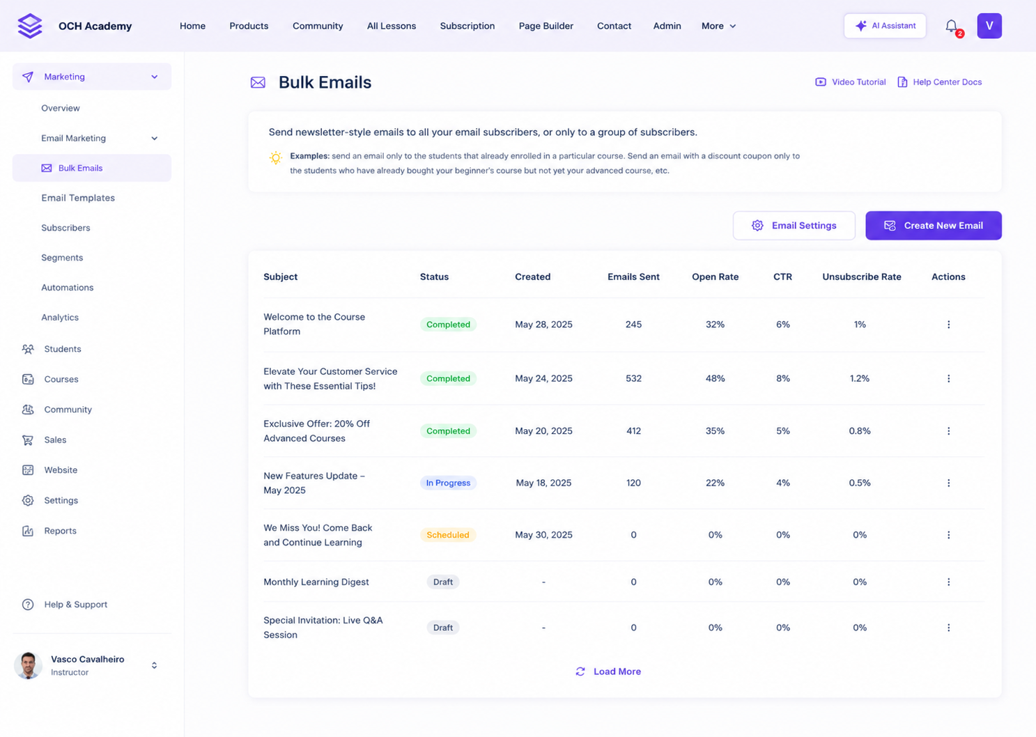Click the Unsubscribe Rate column header
This screenshot has height=737, width=1036.
(x=862, y=277)
